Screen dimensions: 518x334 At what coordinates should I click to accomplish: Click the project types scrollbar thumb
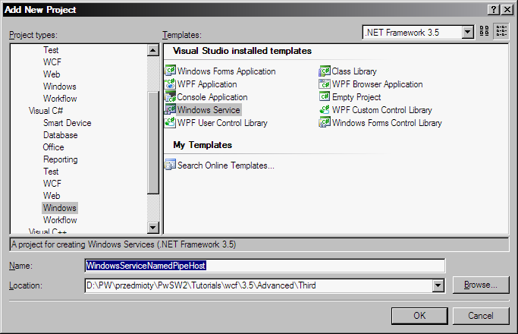pyautogui.click(x=153, y=143)
